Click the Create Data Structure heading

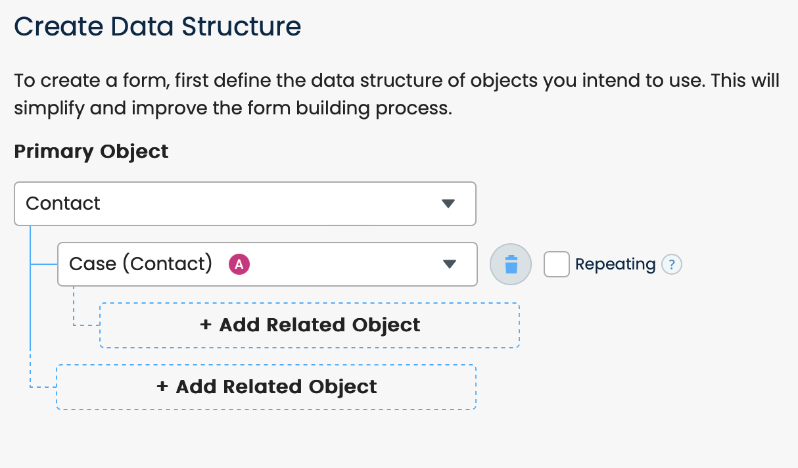(158, 27)
